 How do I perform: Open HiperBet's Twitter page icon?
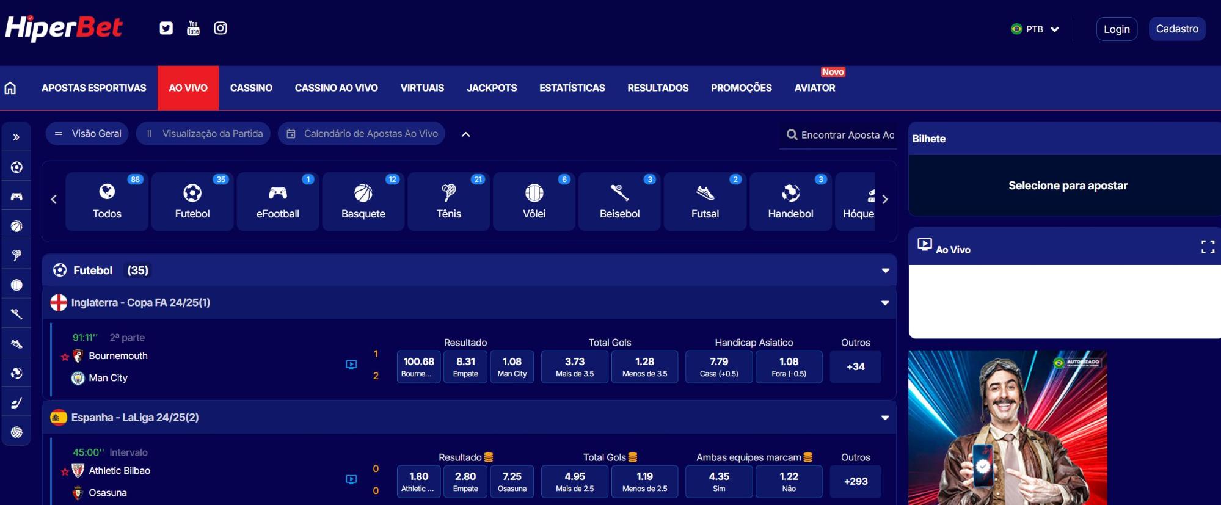tap(166, 28)
